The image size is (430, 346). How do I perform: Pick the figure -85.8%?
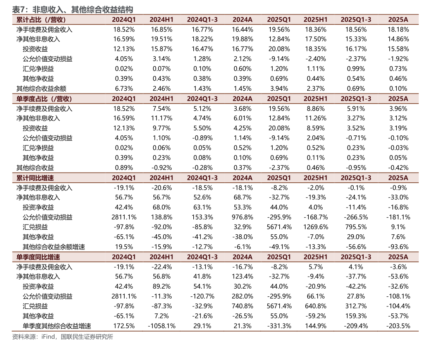202,227
